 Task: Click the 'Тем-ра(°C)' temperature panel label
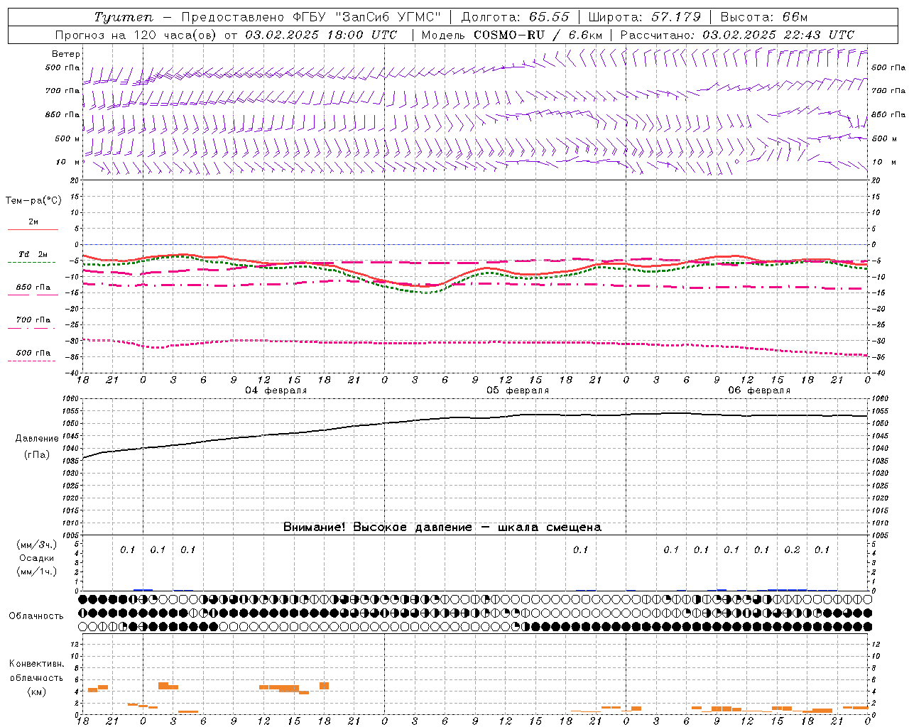click(33, 201)
